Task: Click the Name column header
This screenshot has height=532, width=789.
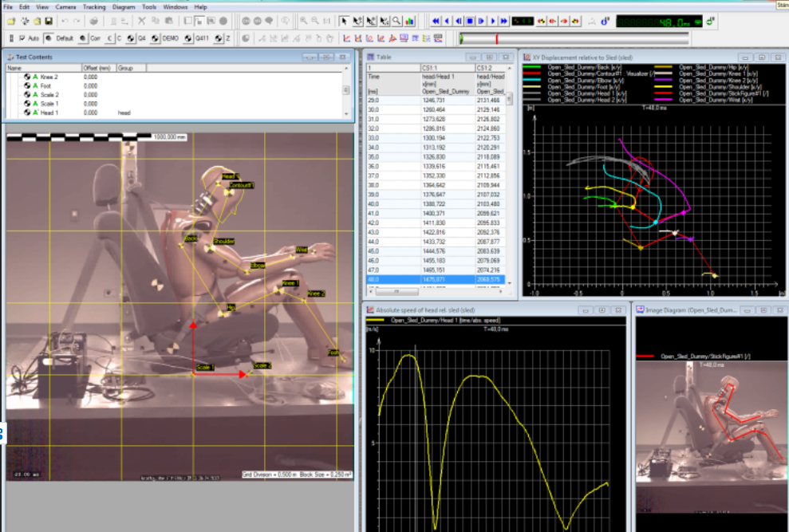Action: click(x=44, y=68)
